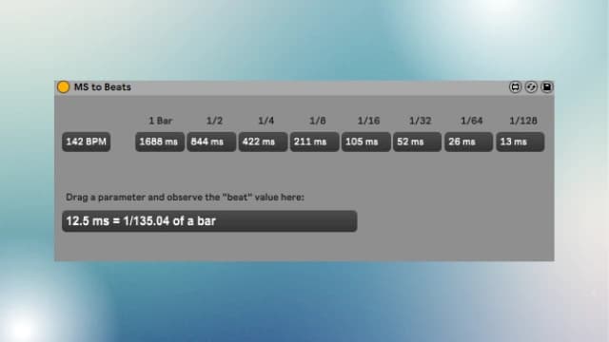This screenshot has height=342, width=609.
Task: Select the 105 ms value box
Action: (365, 142)
